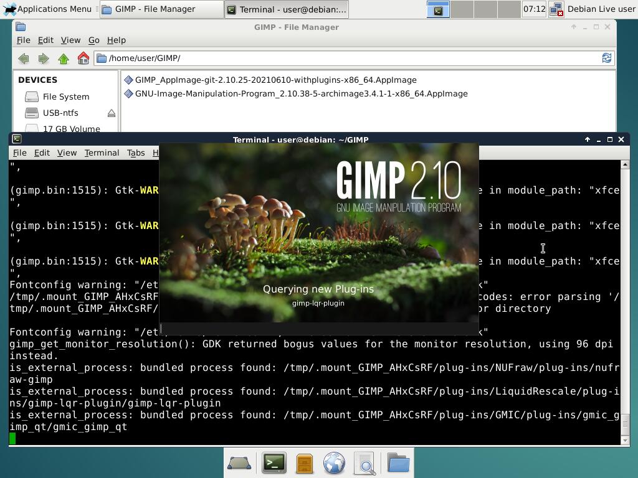Select second workspace in workspace switcher
Viewport: 638px width, 478px height.
(x=462, y=9)
